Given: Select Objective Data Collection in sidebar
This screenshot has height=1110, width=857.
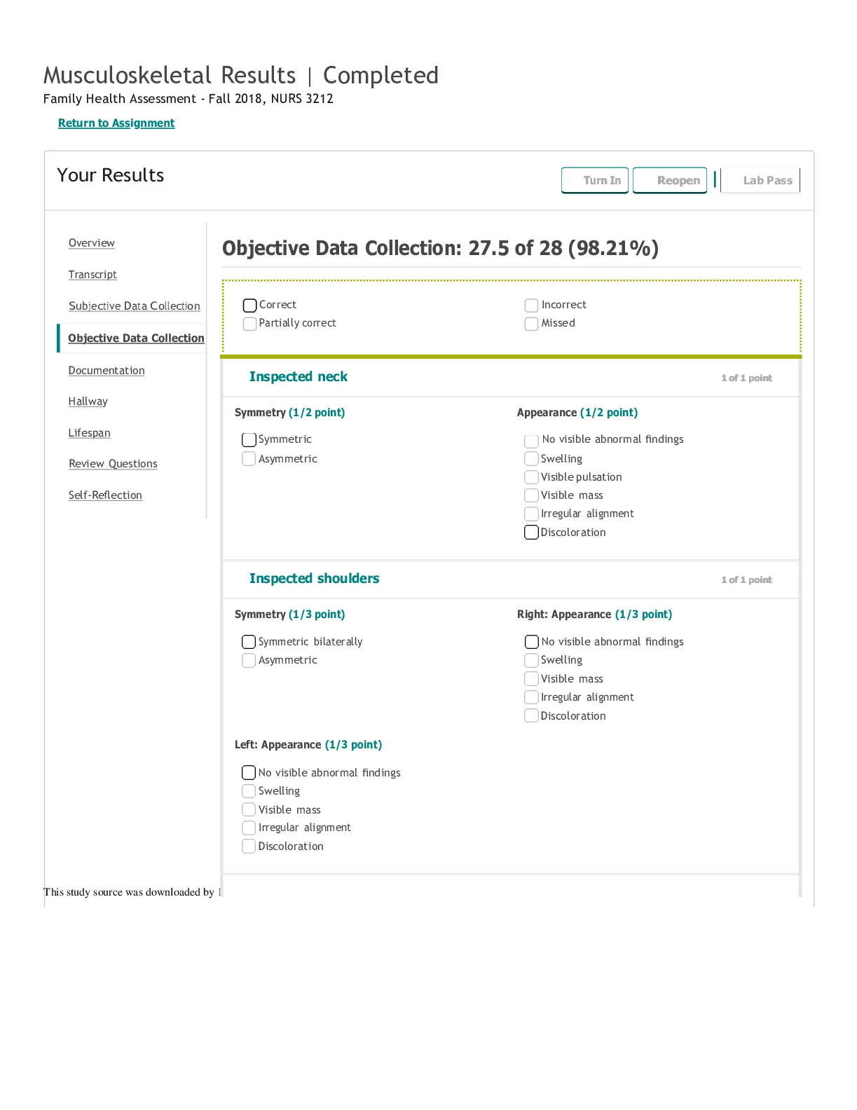Looking at the screenshot, I should pyautogui.click(x=136, y=338).
